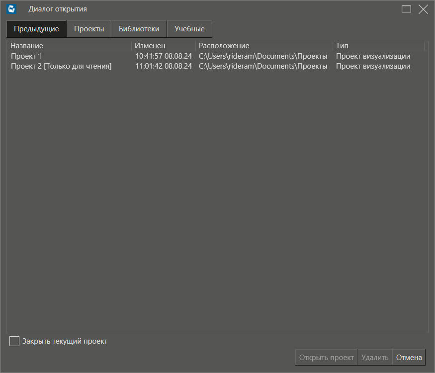Cancel the dialog with Отмена
The width and height of the screenshot is (435, 373).
(409, 357)
